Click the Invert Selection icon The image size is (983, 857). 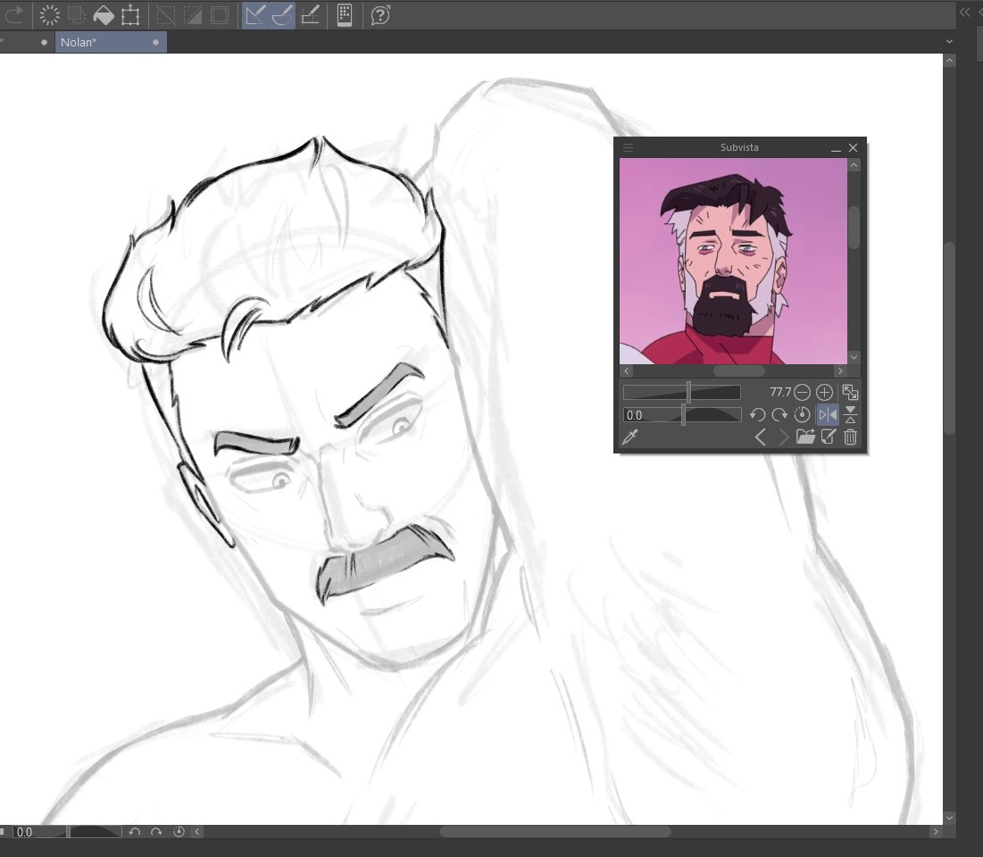[x=193, y=14]
